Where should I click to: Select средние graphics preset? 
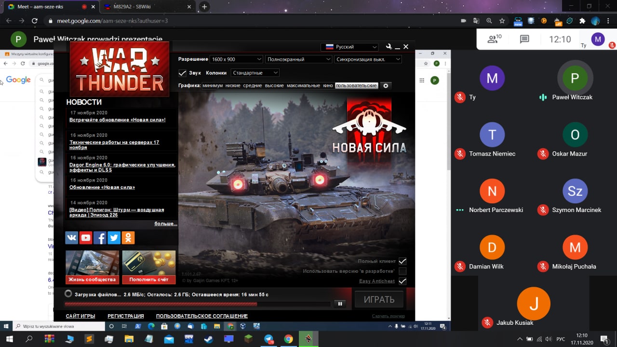[x=253, y=86]
